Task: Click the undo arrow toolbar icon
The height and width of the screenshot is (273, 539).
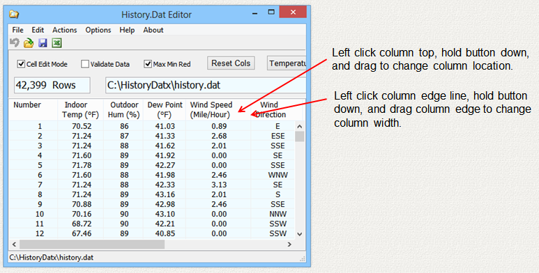Action: click(x=15, y=43)
